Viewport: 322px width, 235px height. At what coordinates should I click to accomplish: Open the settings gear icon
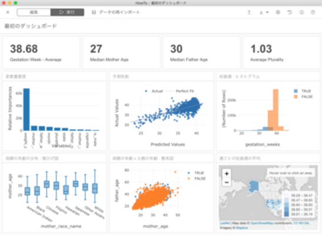278,12
